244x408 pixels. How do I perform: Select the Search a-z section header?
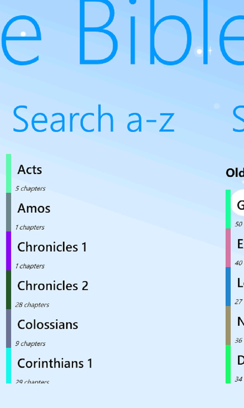[x=93, y=119]
